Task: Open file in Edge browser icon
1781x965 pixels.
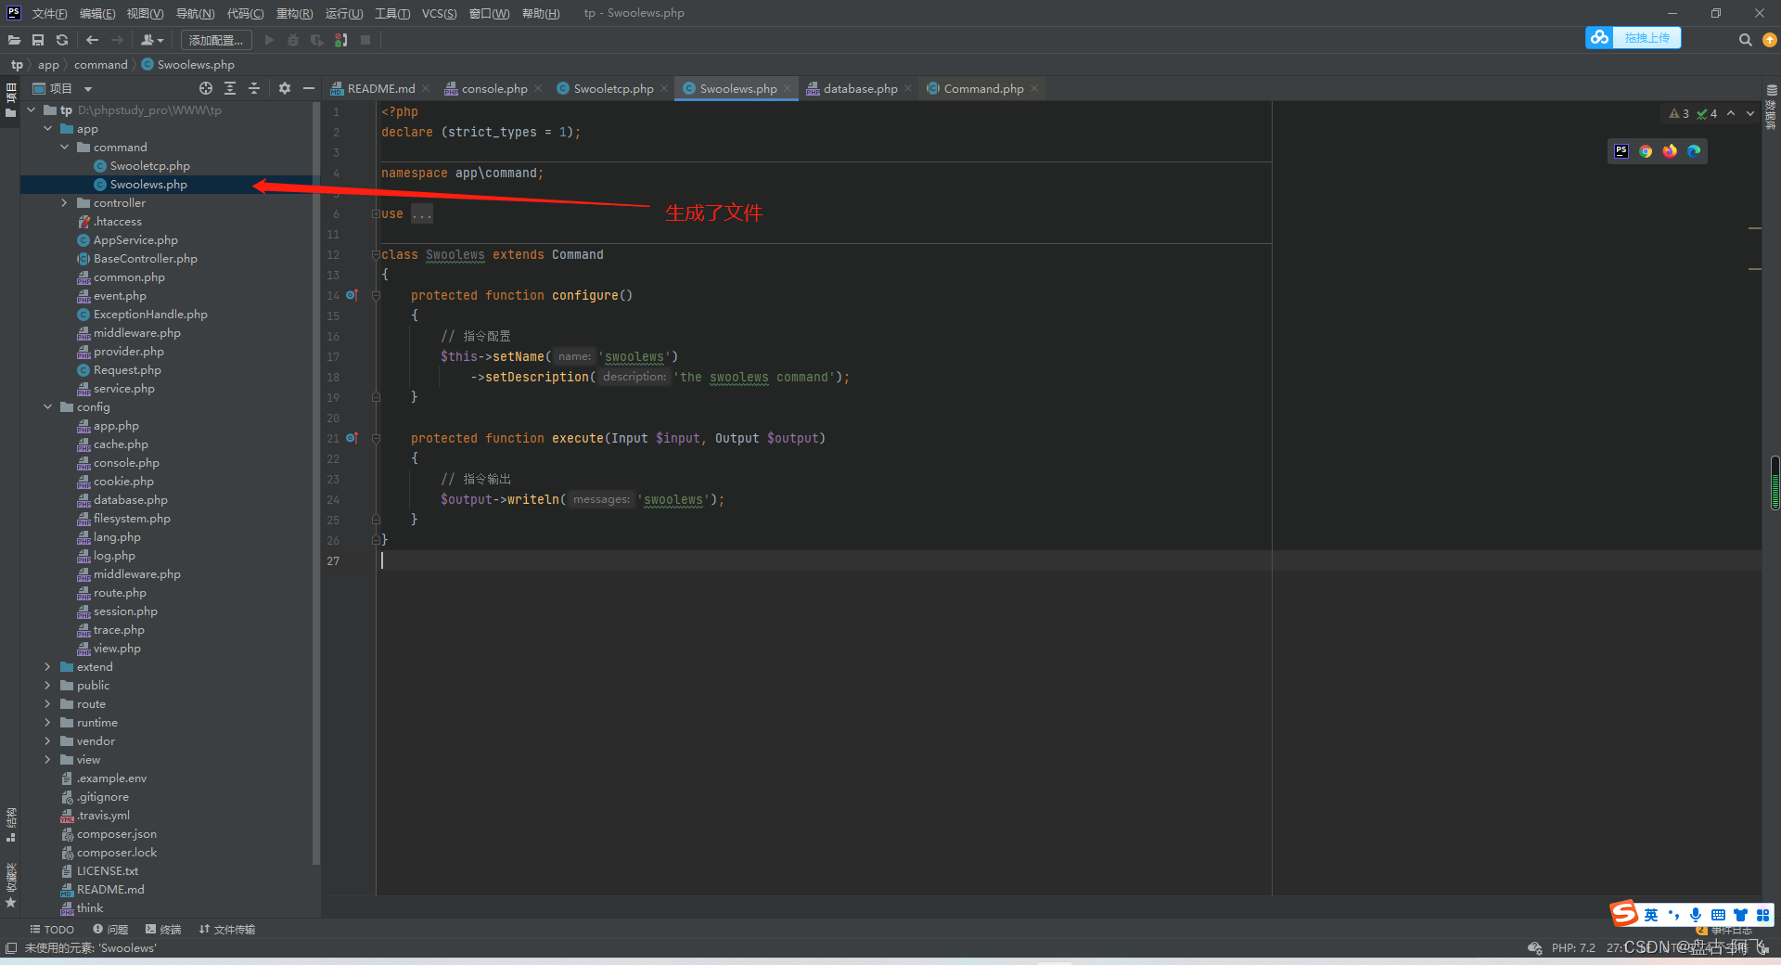Action: point(1694,151)
